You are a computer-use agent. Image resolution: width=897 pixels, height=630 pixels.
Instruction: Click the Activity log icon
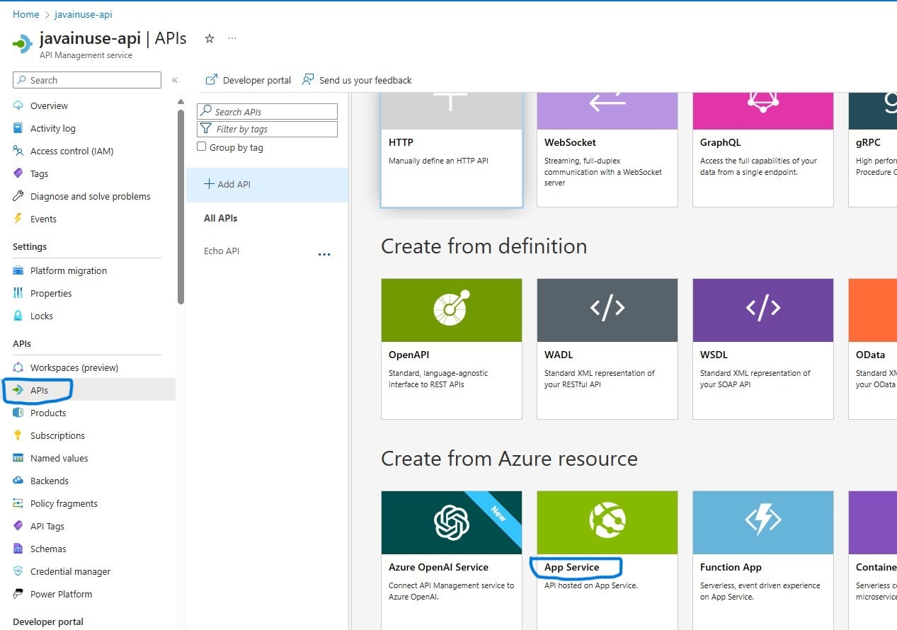18,128
